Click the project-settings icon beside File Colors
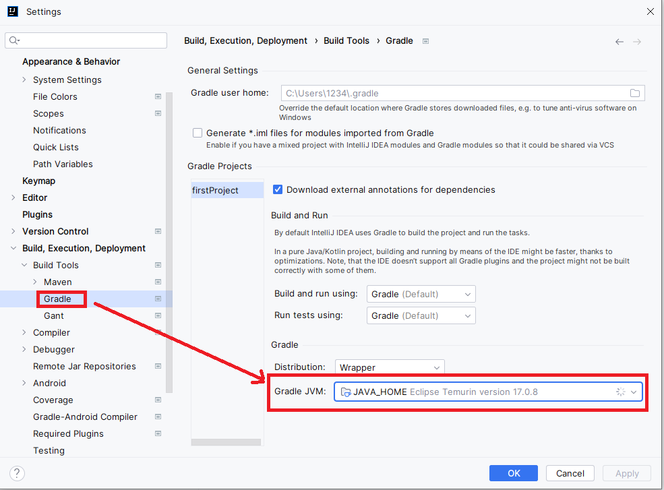The image size is (664, 490). pos(158,96)
